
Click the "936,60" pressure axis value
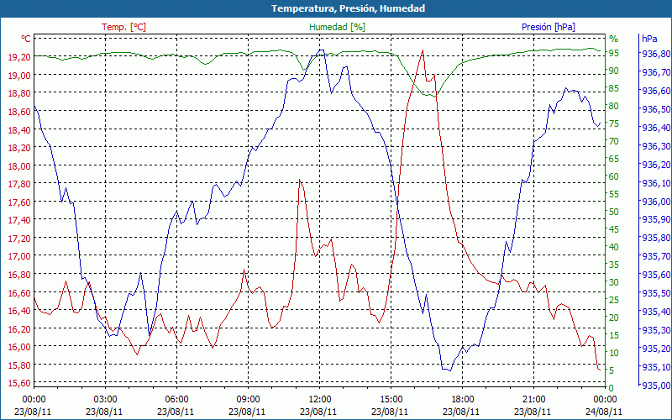[654, 91]
